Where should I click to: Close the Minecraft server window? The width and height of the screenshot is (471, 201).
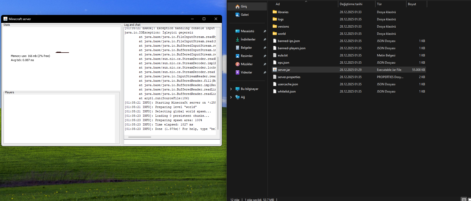point(216,19)
